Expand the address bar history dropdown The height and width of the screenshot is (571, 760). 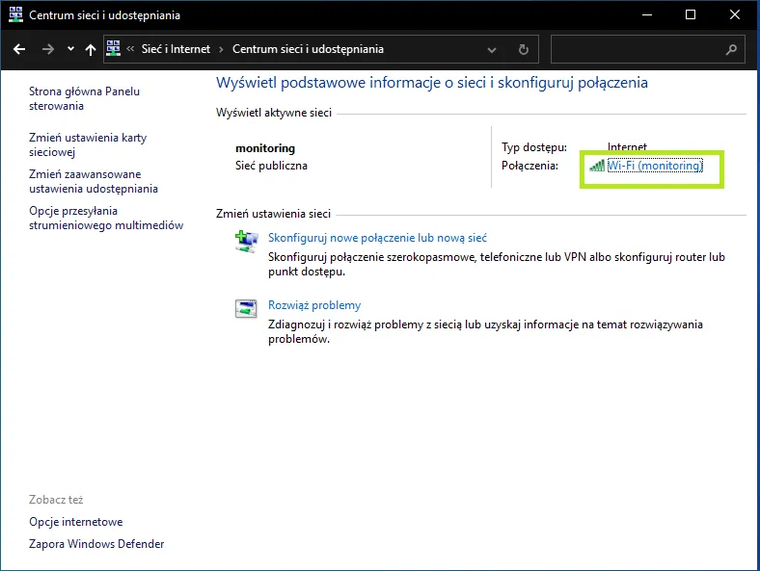coord(492,49)
